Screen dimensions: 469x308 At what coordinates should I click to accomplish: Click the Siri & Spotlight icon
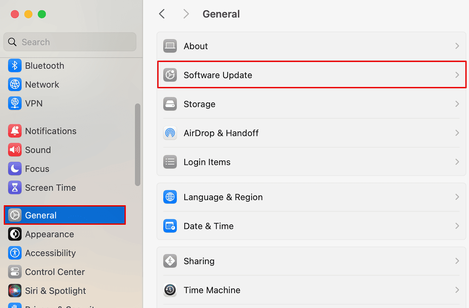pyautogui.click(x=14, y=291)
